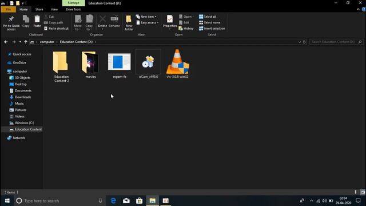Image resolution: width=366 pixels, height=206 pixels.
Task: Open the recent locations dropdown arrow
Action: [x=21, y=42]
